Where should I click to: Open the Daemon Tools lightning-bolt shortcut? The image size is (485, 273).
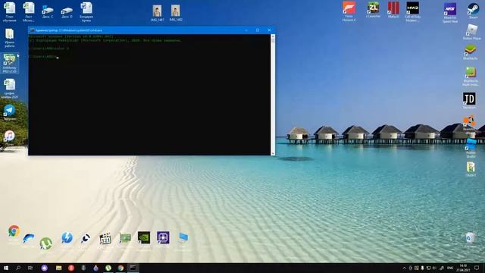(67, 237)
